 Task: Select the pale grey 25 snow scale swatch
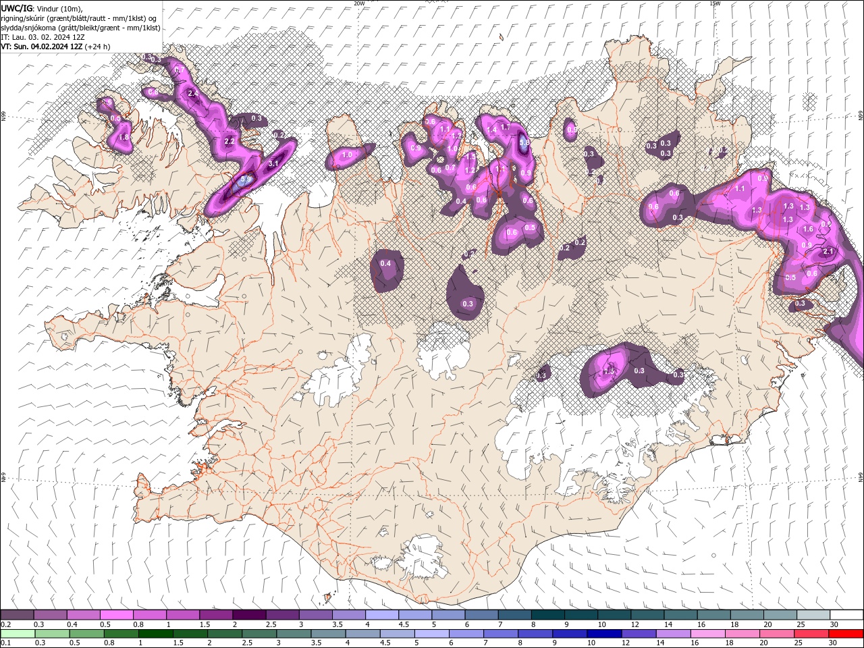point(813,615)
